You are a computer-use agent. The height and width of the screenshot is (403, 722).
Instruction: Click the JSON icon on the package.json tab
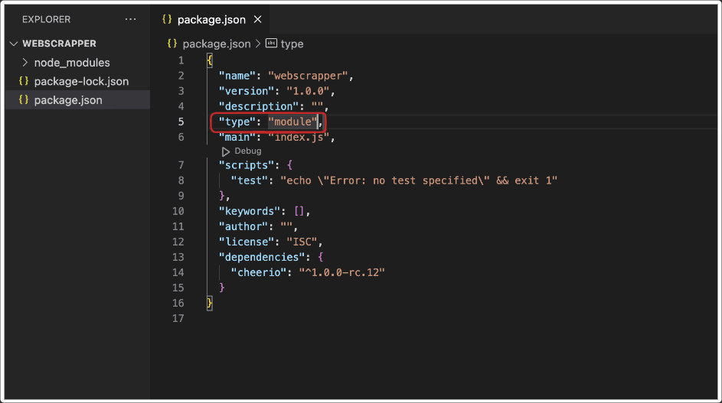point(167,19)
